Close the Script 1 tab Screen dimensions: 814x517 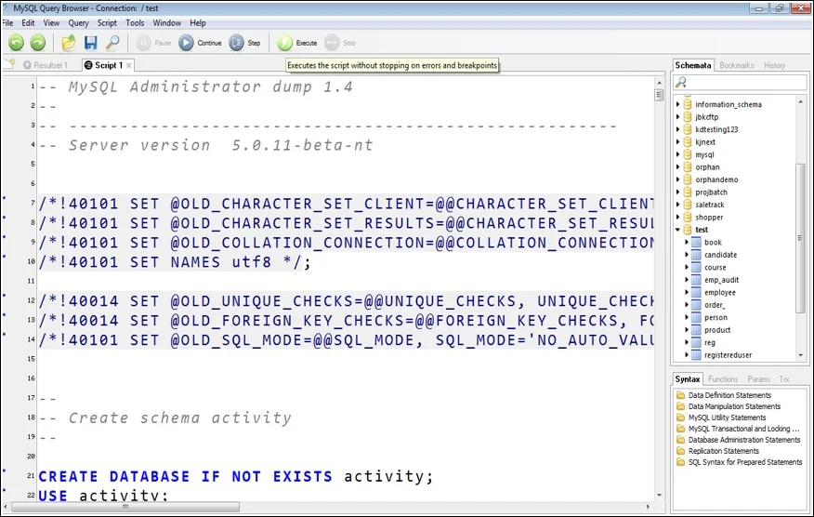[x=129, y=65]
